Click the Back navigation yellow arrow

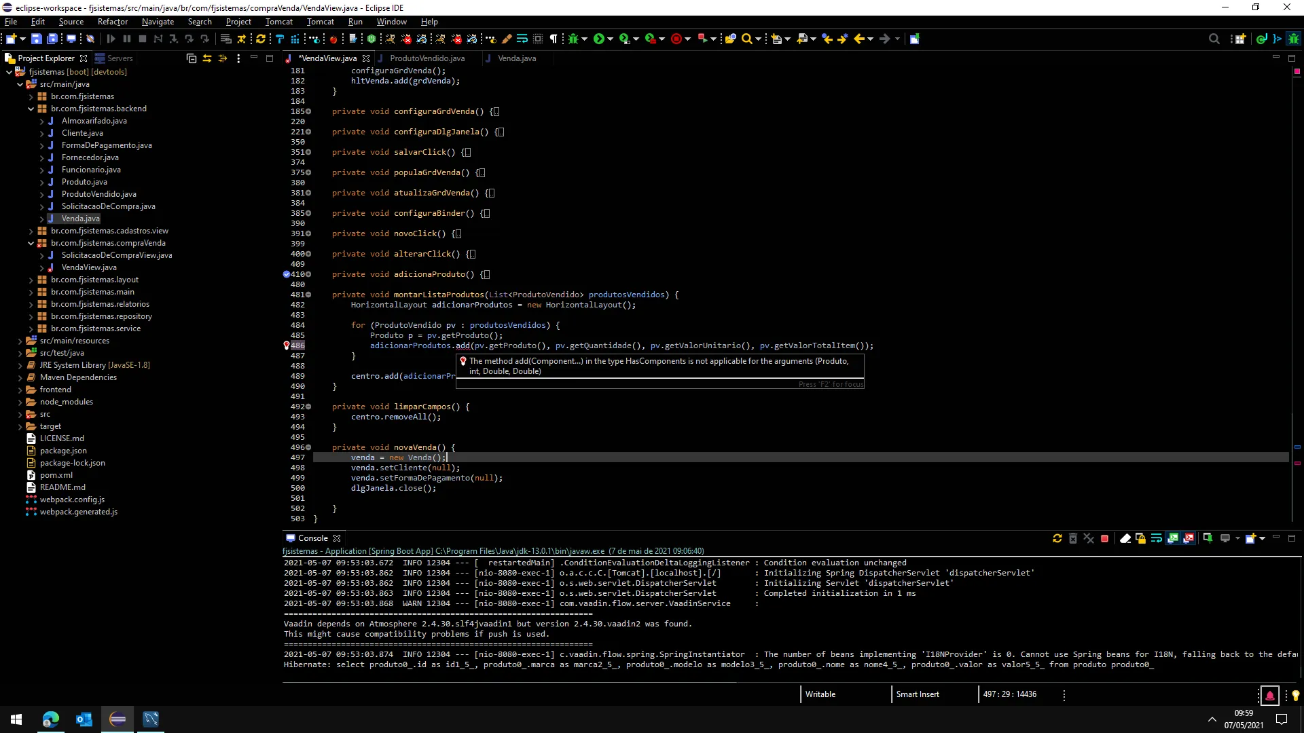(x=859, y=39)
